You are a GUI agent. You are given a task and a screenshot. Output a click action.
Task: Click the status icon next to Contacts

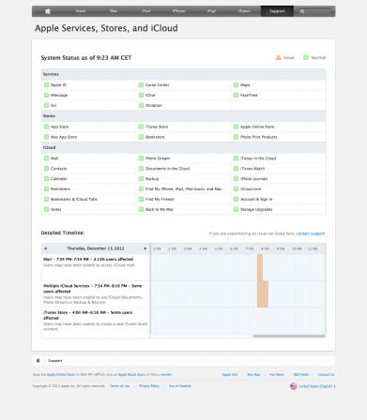click(46, 169)
